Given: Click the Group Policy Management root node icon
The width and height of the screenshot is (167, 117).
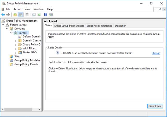Looking at the screenshot, I should 3,21.
